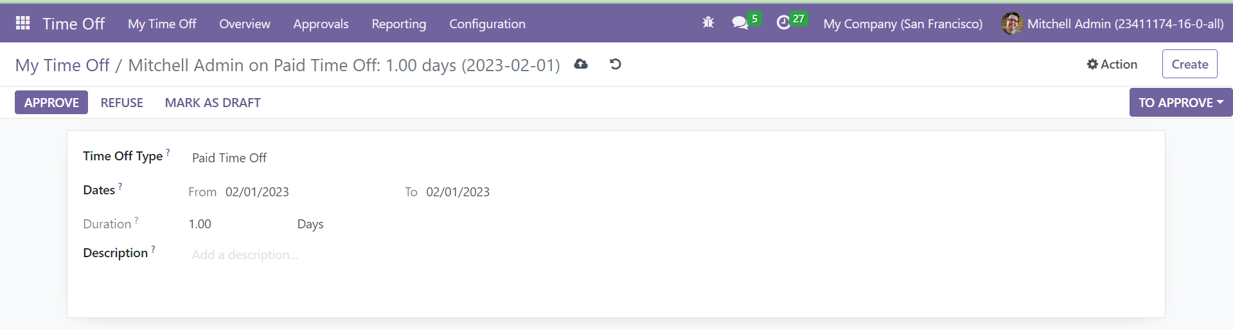Open the conversations chat icon
This screenshot has width=1233, height=329.
(x=740, y=23)
